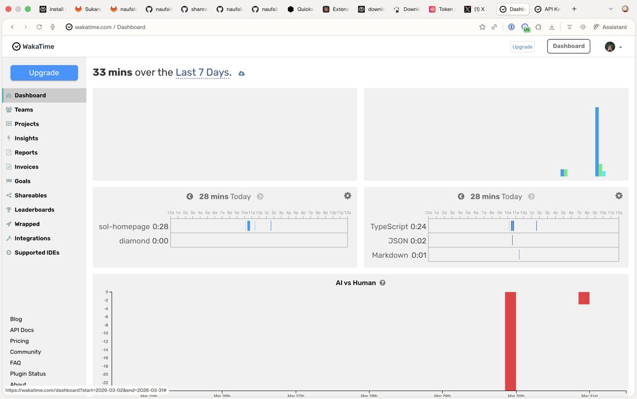The height and width of the screenshot is (399, 637).
Task: Click the microphone icon in toolbar
Action: pos(53,27)
